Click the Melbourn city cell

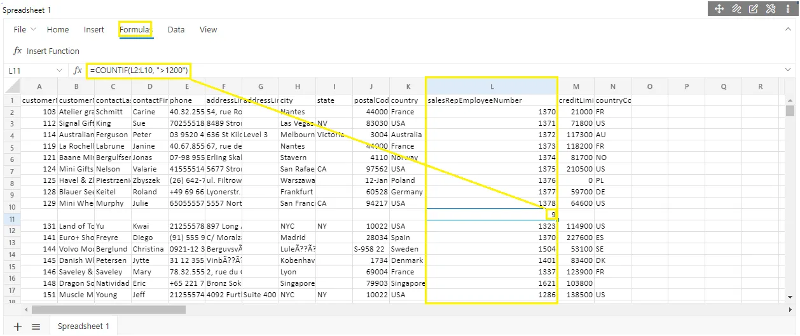coord(297,135)
